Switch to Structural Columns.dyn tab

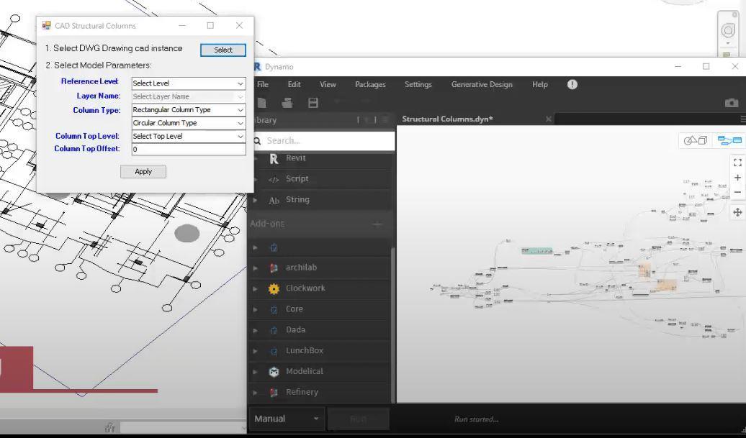pyautogui.click(x=447, y=119)
